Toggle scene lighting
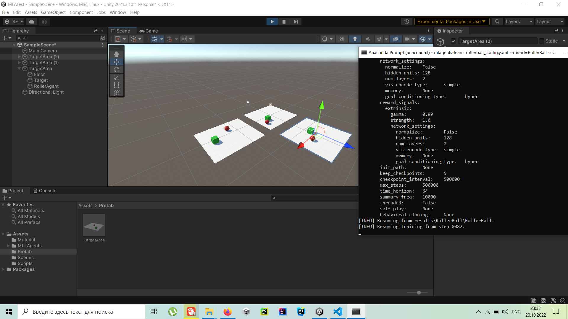Image resolution: width=568 pixels, height=319 pixels. pos(355,39)
